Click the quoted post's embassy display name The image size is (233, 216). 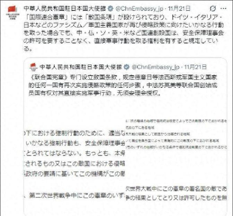(x=81, y=67)
